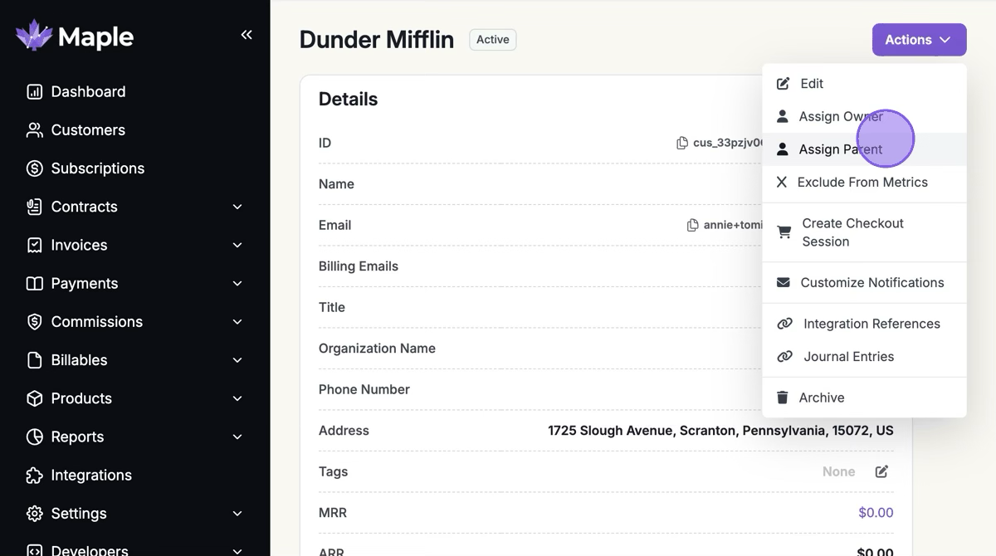Open Journal Entries menu entry

(x=864, y=357)
